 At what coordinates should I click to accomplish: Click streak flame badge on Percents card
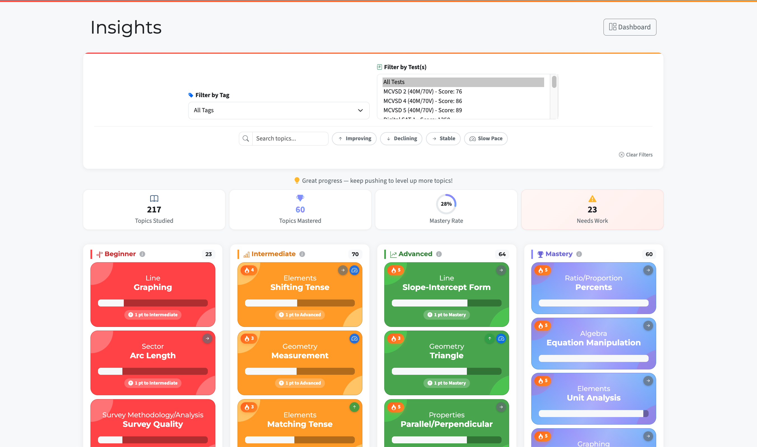pyautogui.click(x=543, y=270)
